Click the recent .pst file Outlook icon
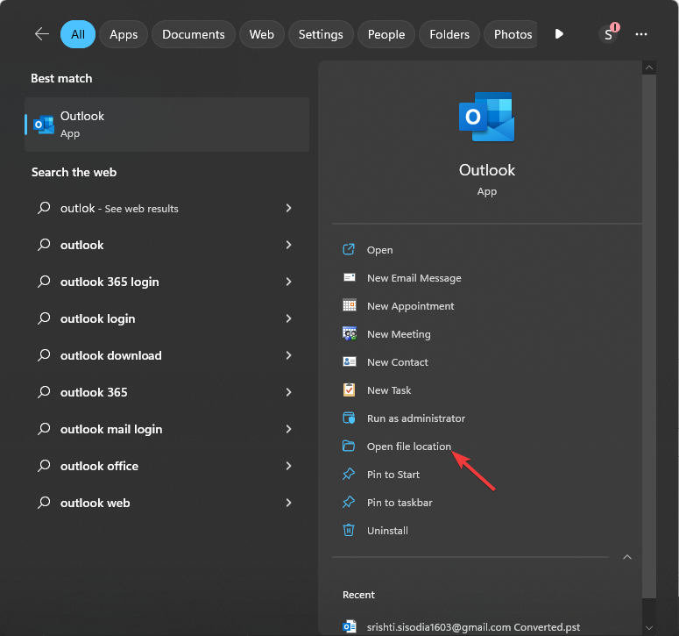 349,626
